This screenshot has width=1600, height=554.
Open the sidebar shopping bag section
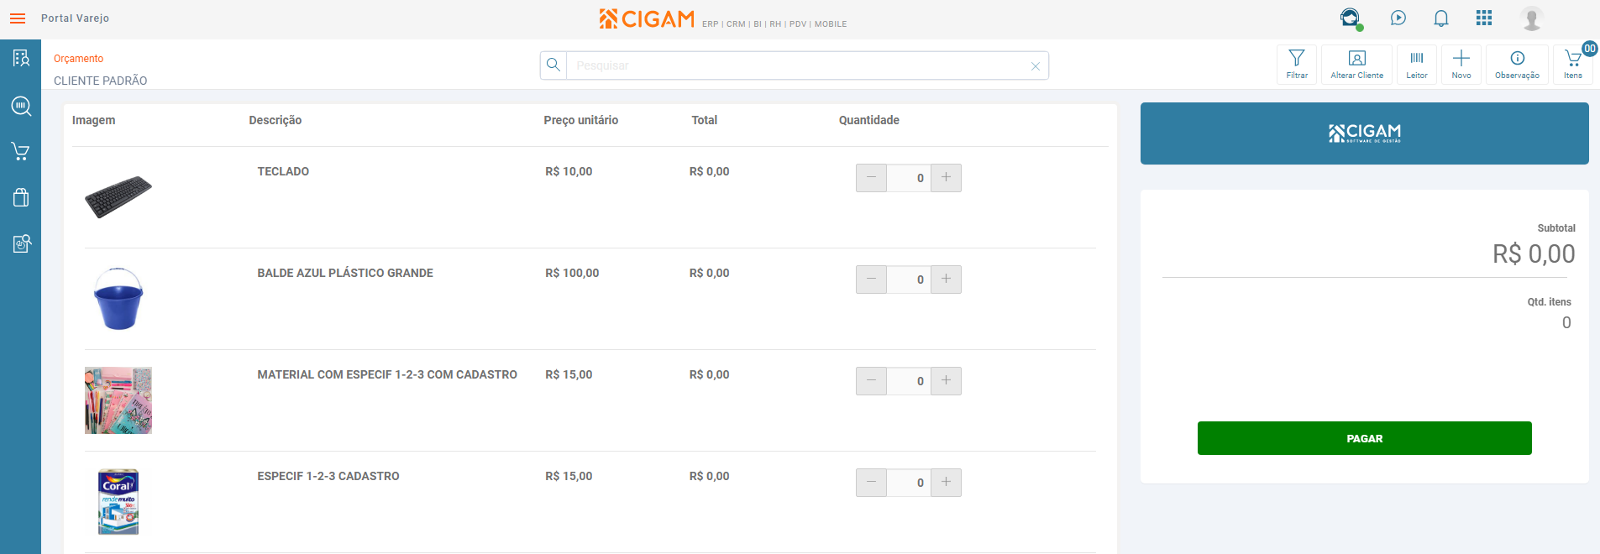(x=20, y=198)
